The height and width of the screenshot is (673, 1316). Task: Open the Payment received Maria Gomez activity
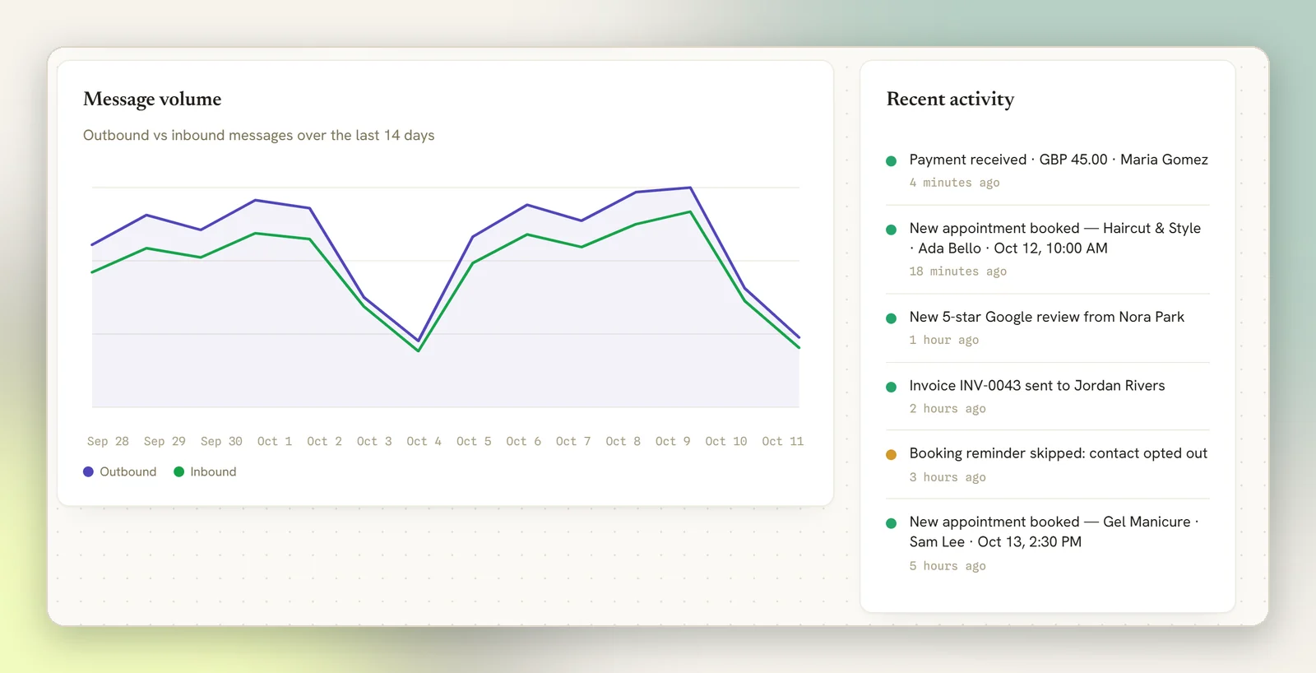(1048, 171)
